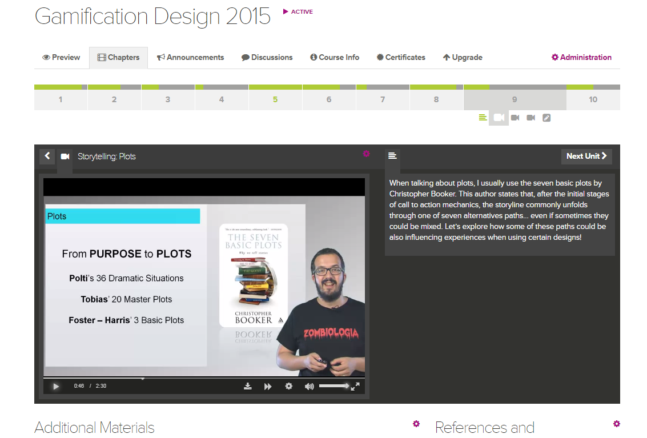Screen dimensions: 647x438
Task: Click the 'References and' heading
Action: click(x=484, y=427)
